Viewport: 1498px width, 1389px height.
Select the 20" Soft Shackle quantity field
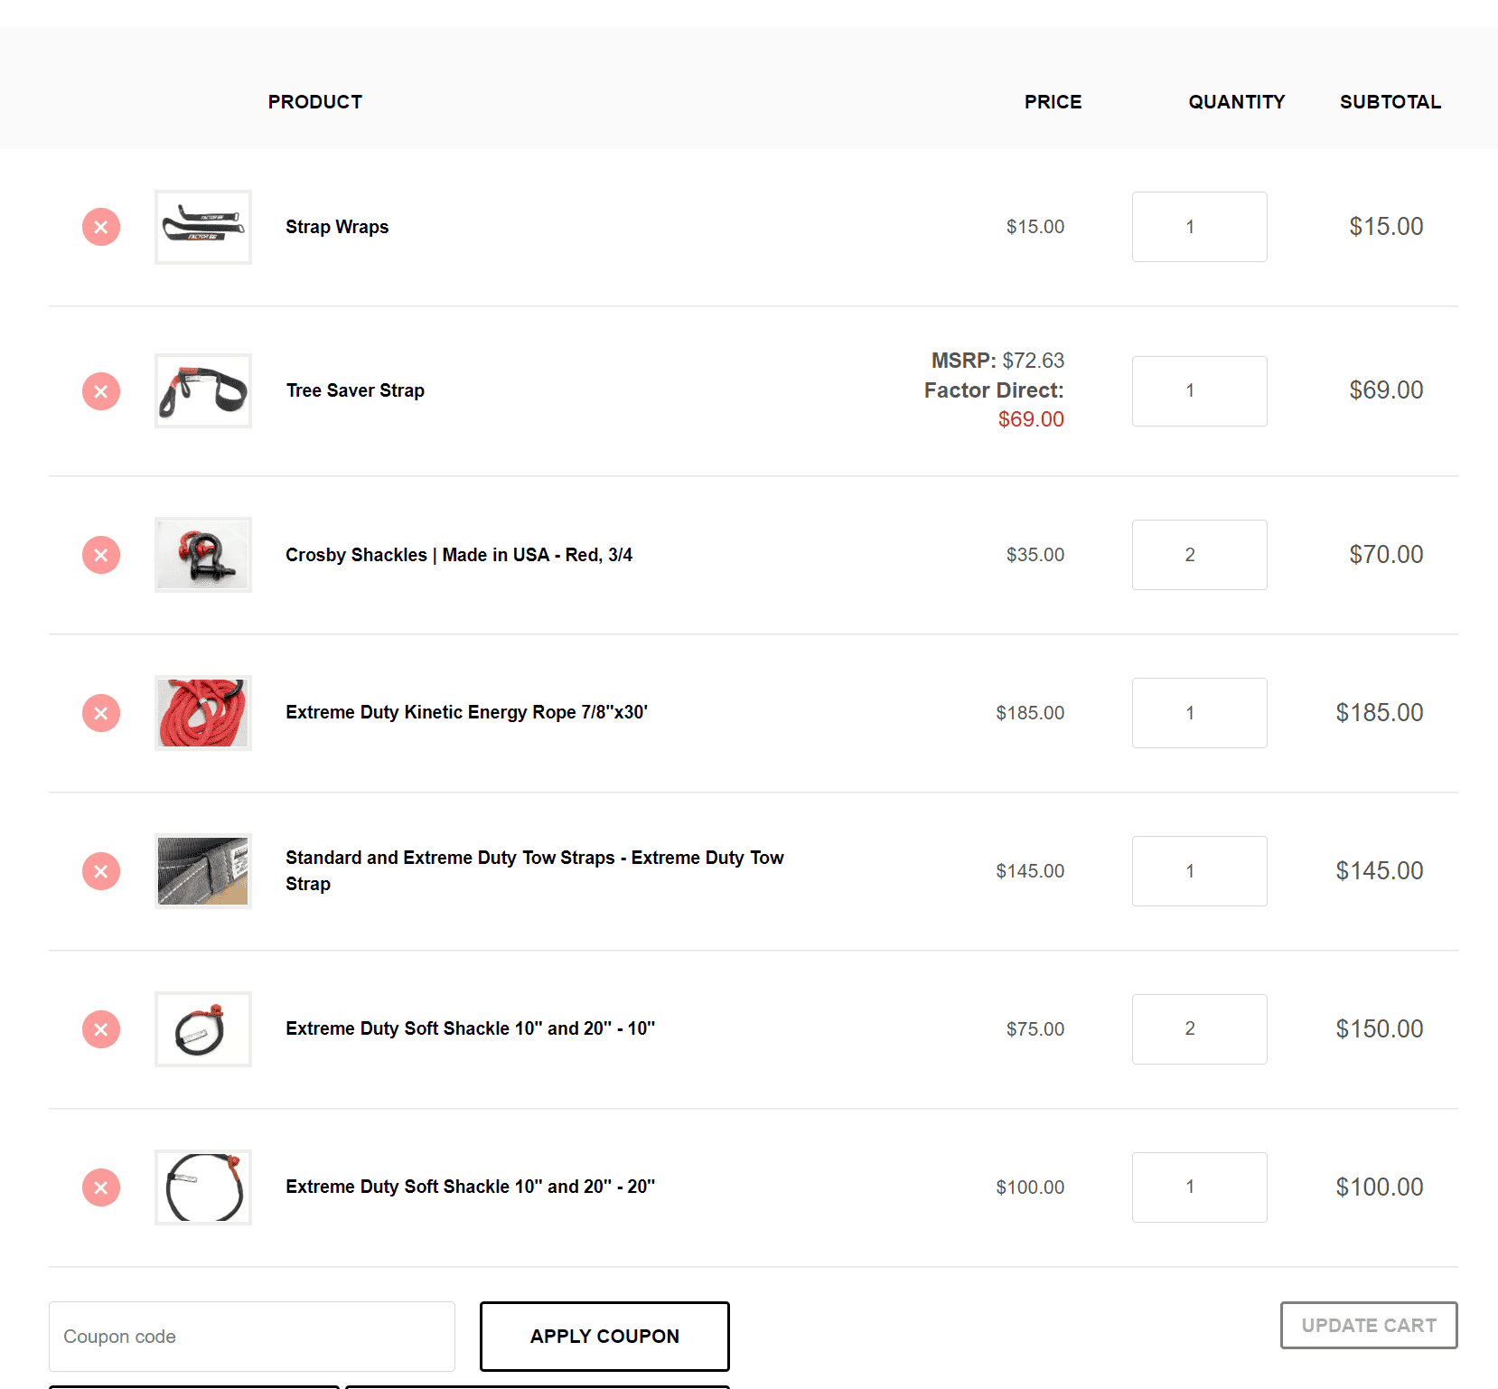point(1200,1187)
